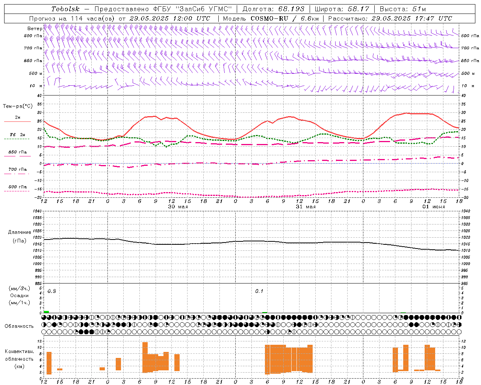
Task: Click the "Тем-ра(°C)" temperature panel label
Action: [x=18, y=106]
